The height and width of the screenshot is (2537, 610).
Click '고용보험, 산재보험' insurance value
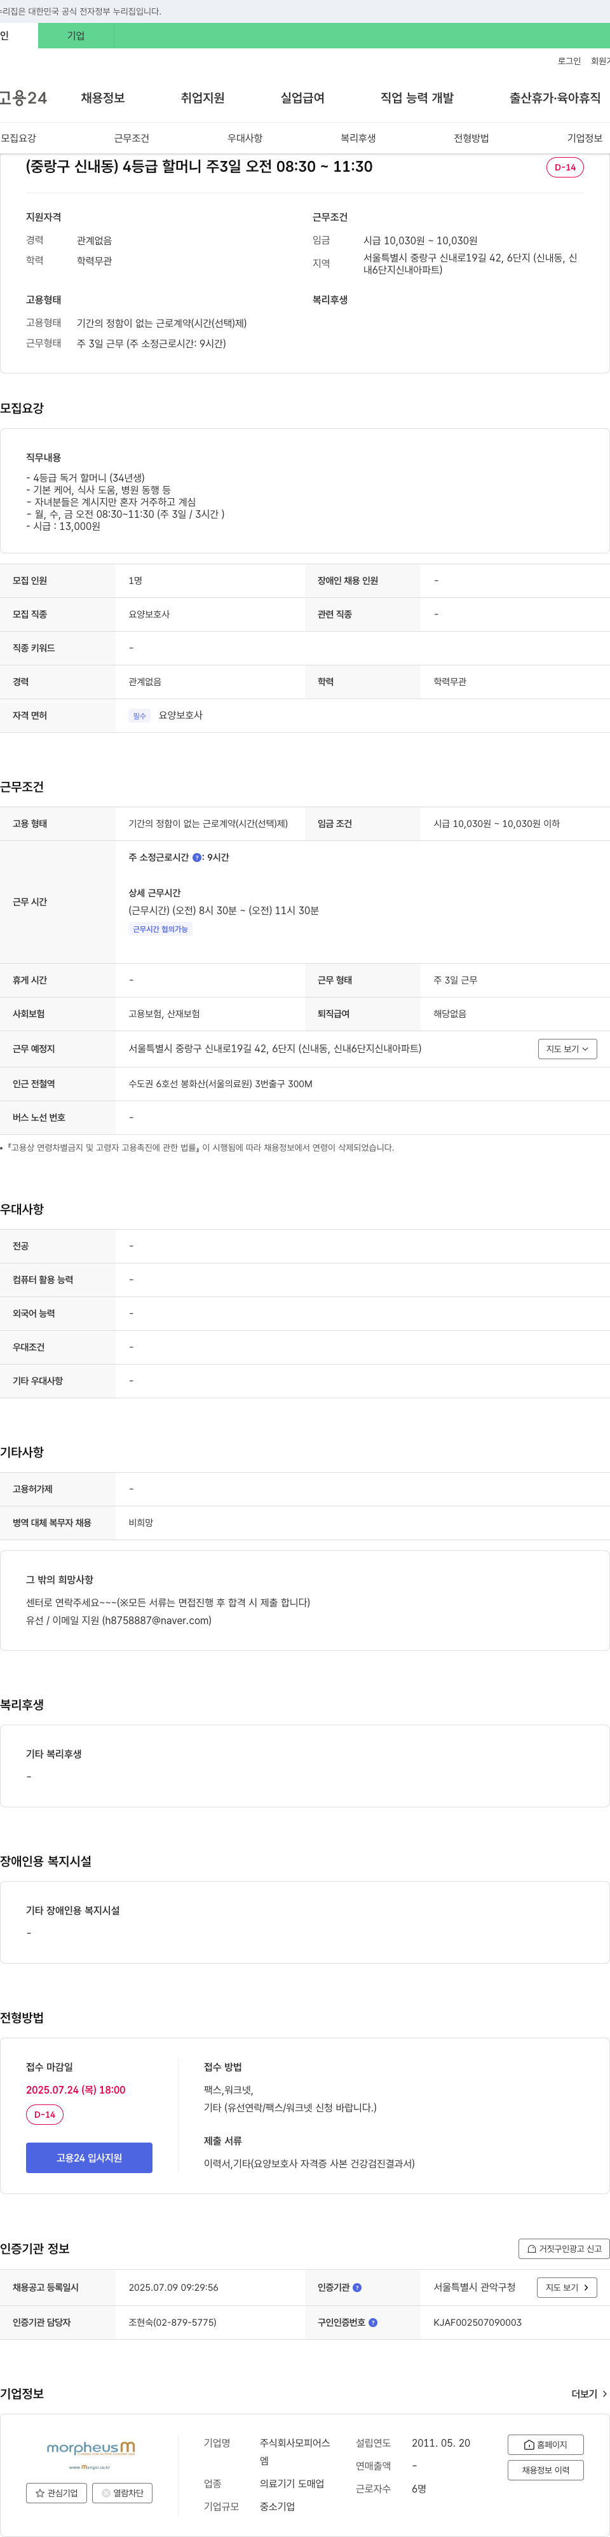coord(165,1013)
